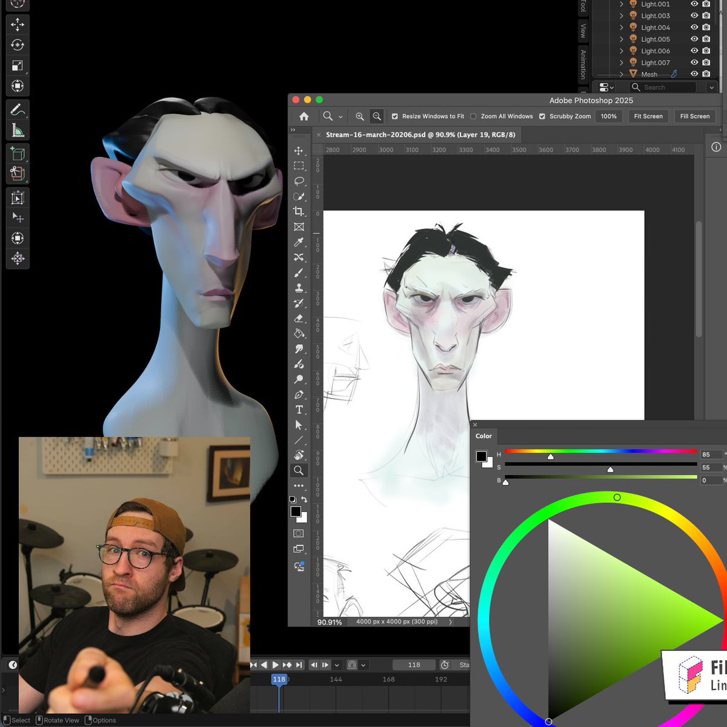The height and width of the screenshot is (727, 727).
Task: Select Blender's Scale tool
Action: (18, 65)
